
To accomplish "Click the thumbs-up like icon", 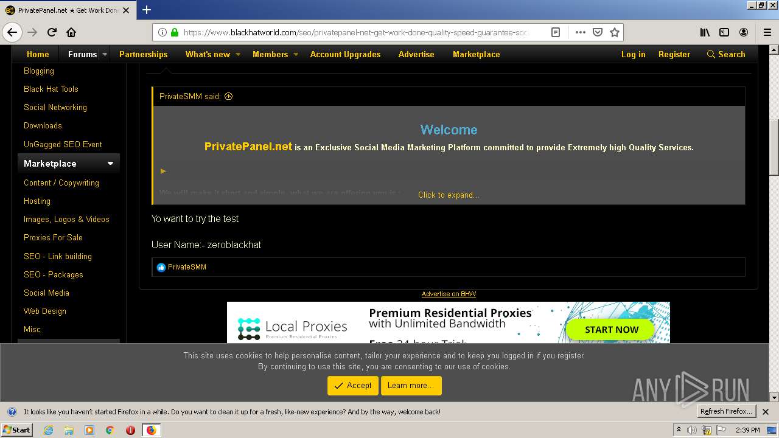I will 161,267.
